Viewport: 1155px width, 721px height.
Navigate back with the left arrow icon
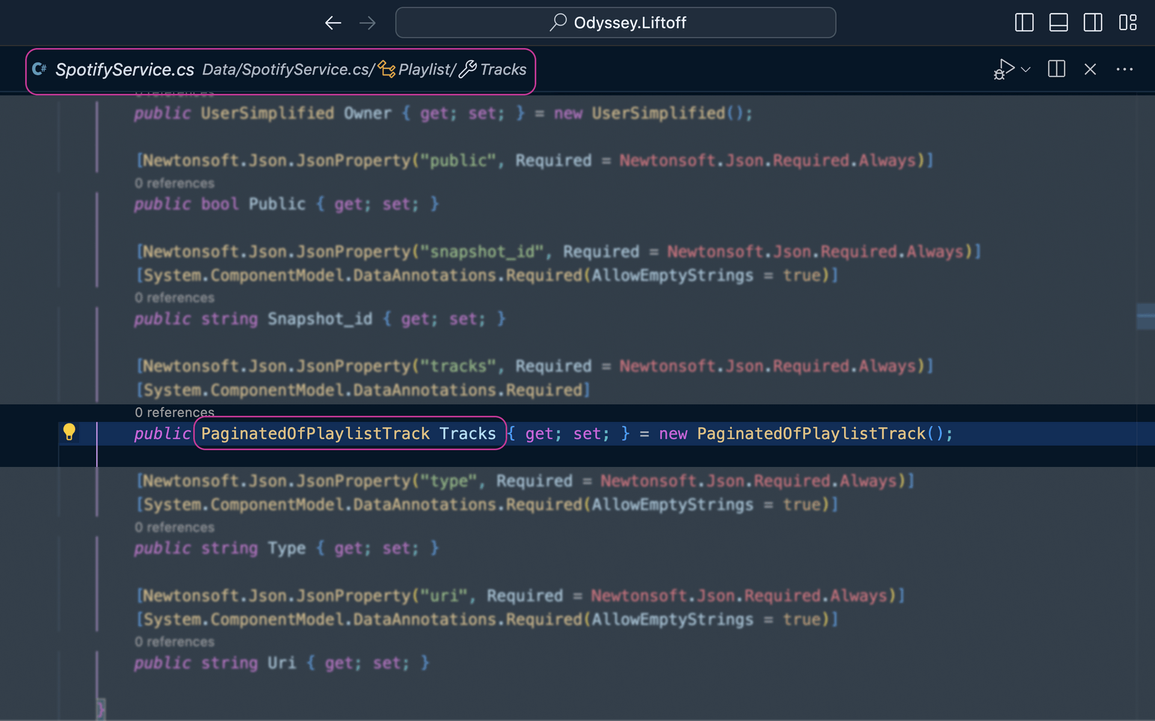pos(333,23)
